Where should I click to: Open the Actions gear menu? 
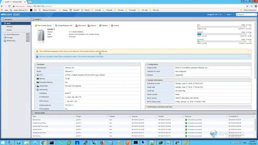(x=115, y=26)
